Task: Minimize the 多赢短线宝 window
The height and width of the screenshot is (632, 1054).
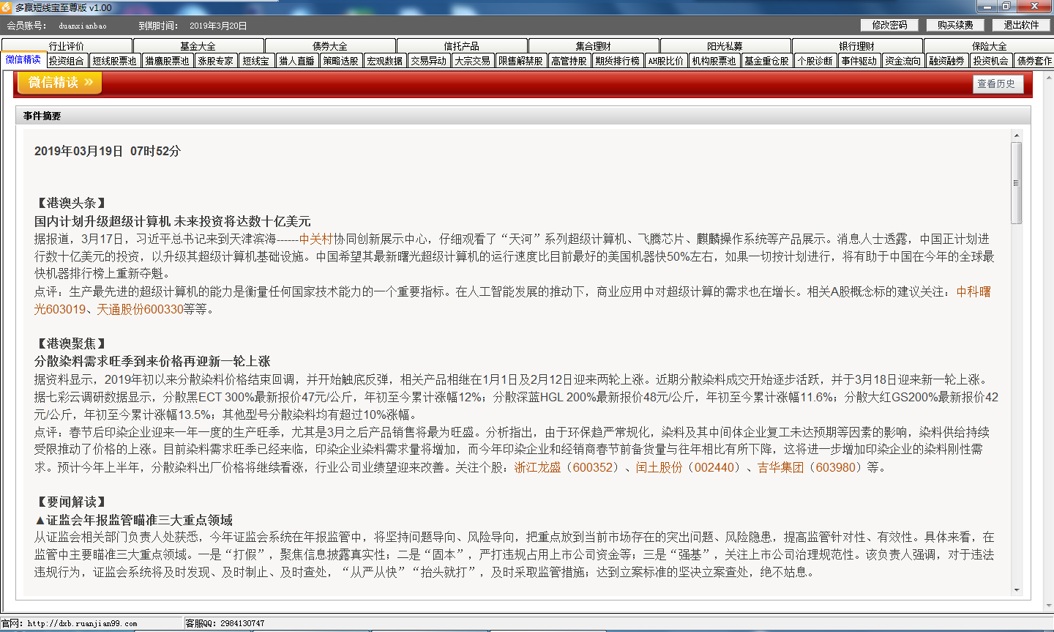Action: 988,7
